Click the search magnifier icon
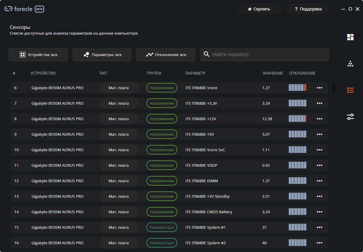 tap(206, 54)
